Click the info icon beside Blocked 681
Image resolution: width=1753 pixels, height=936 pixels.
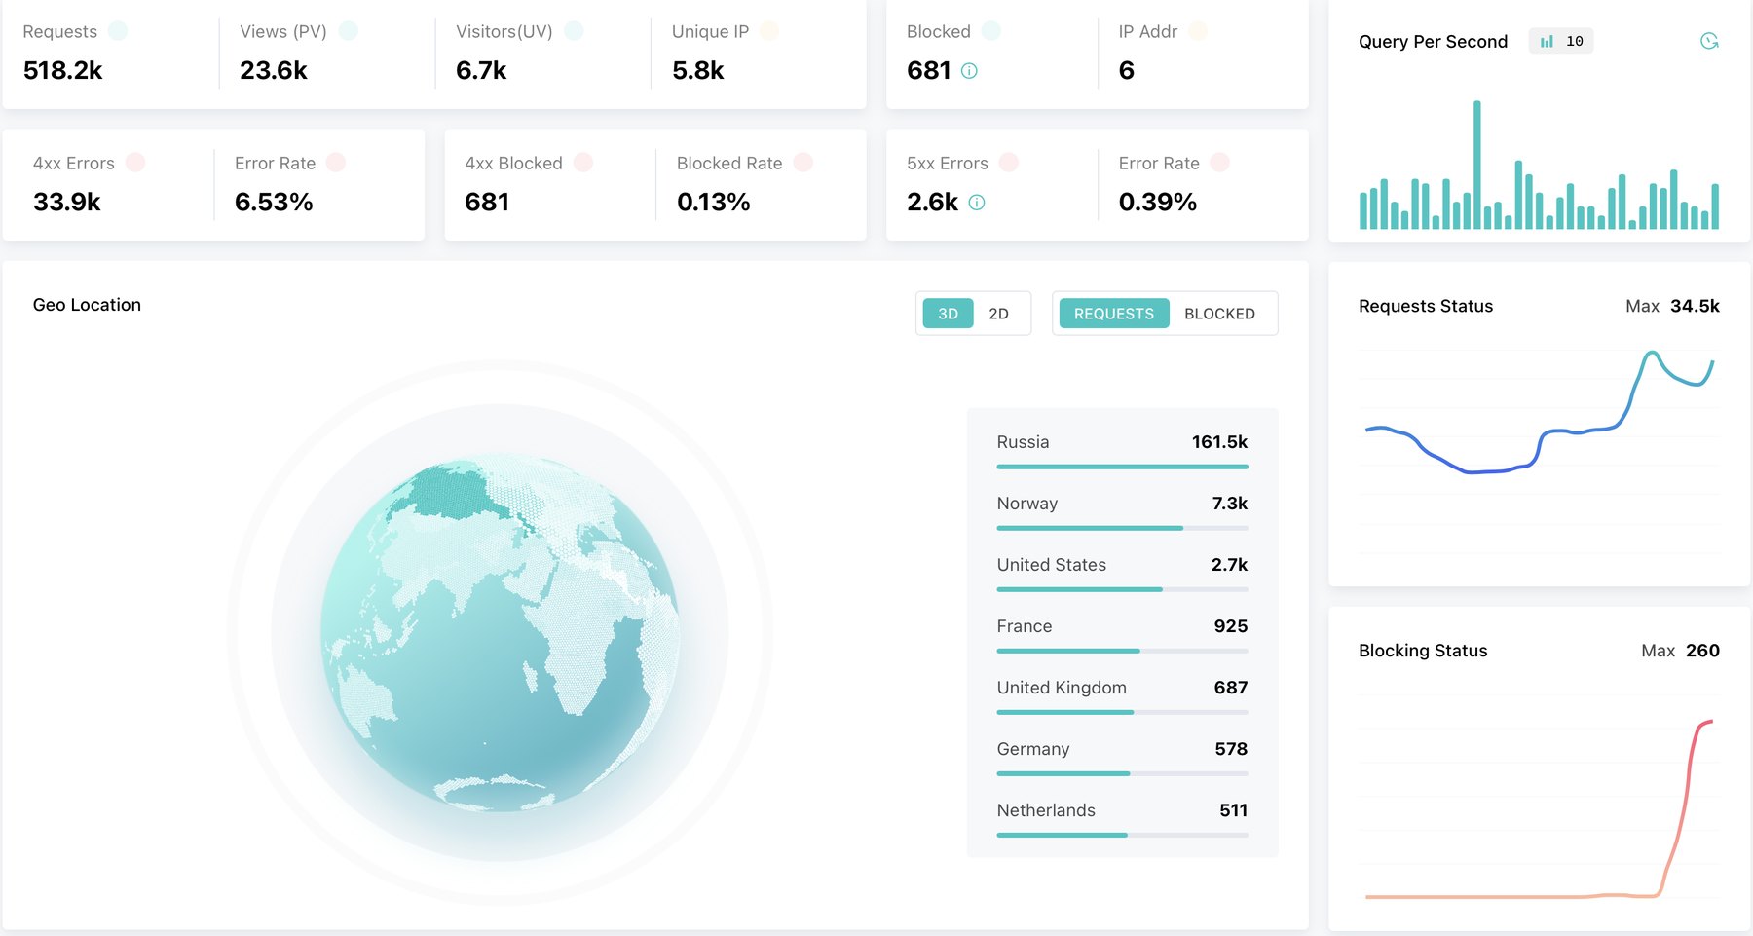[x=969, y=70]
